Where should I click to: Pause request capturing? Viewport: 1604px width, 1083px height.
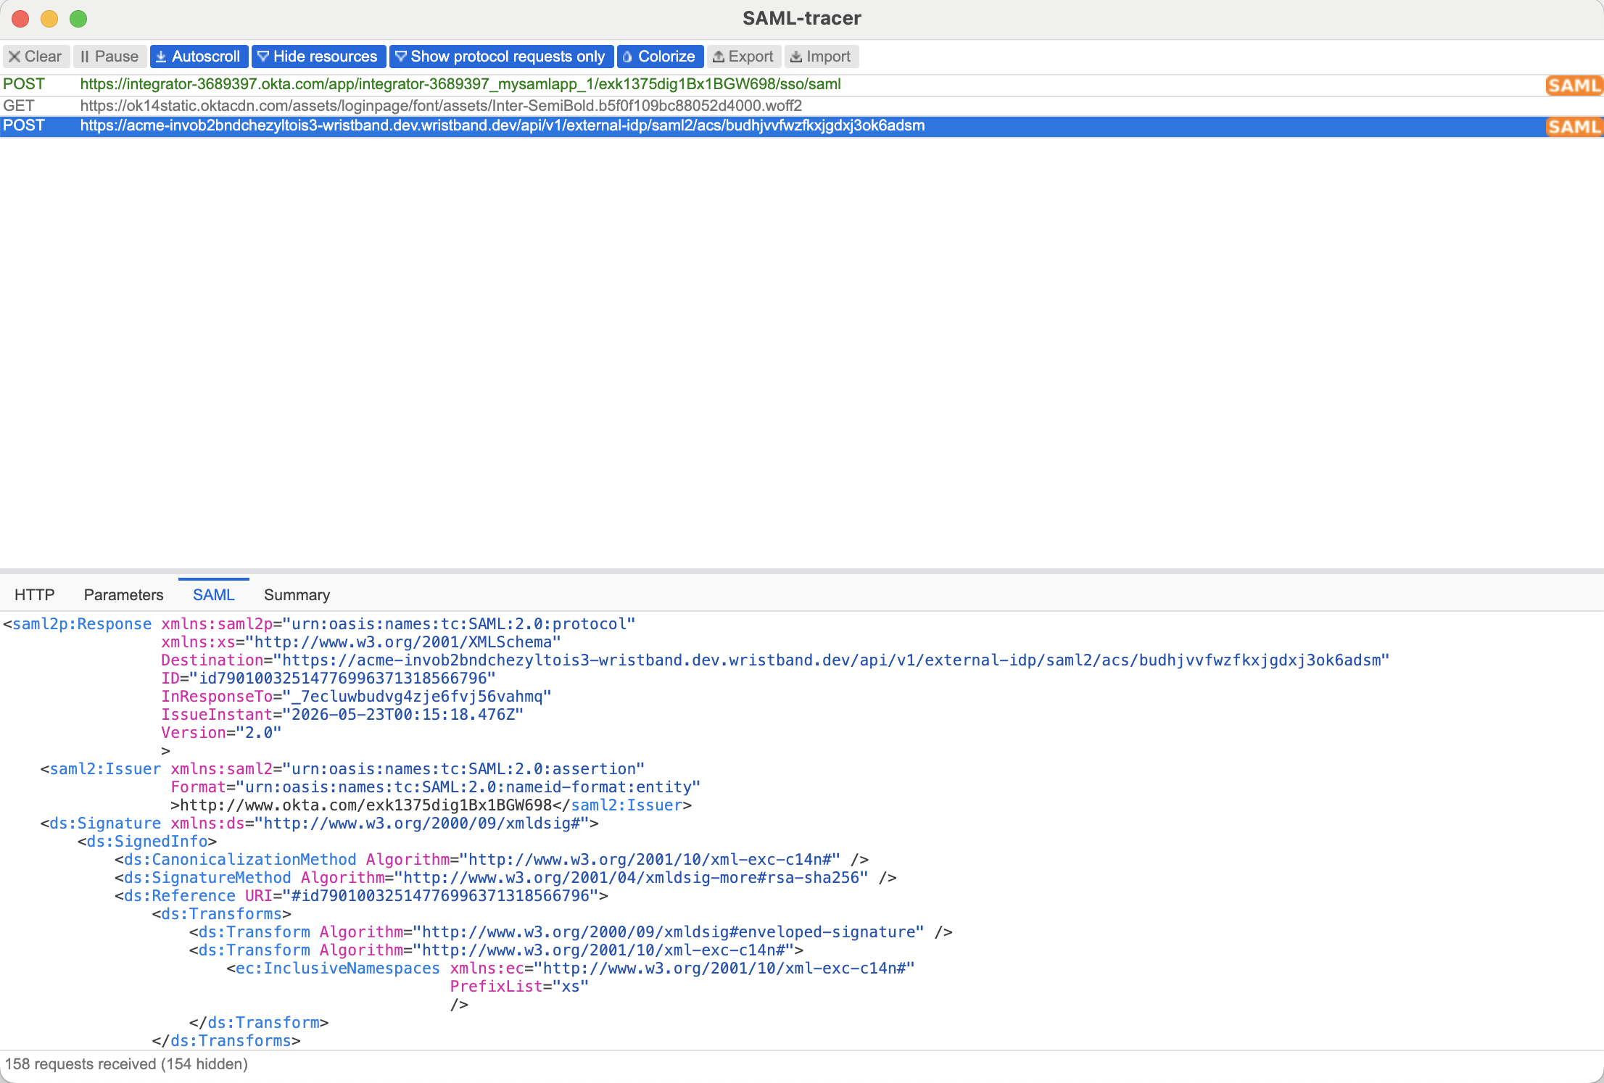click(x=109, y=57)
